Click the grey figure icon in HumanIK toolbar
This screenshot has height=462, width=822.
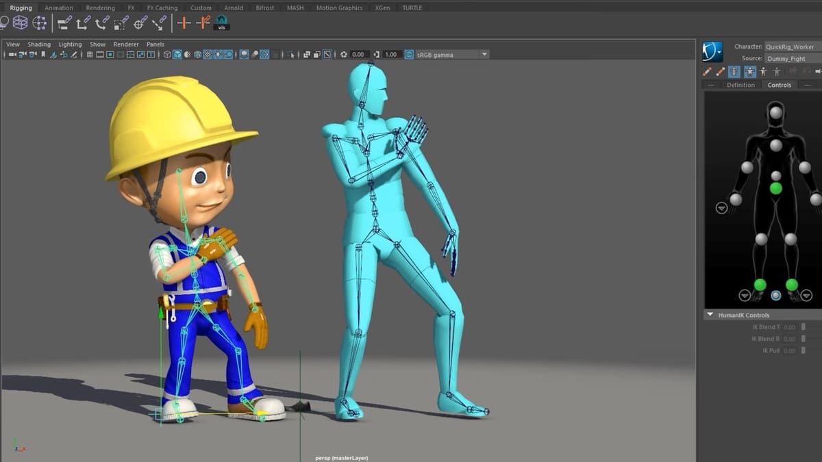point(777,71)
